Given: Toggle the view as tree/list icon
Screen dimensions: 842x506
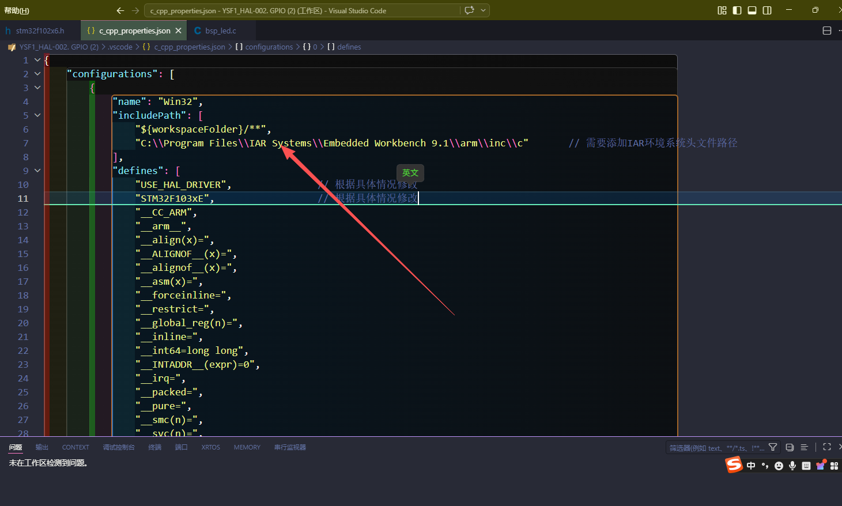Looking at the screenshot, I should (805, 447).
